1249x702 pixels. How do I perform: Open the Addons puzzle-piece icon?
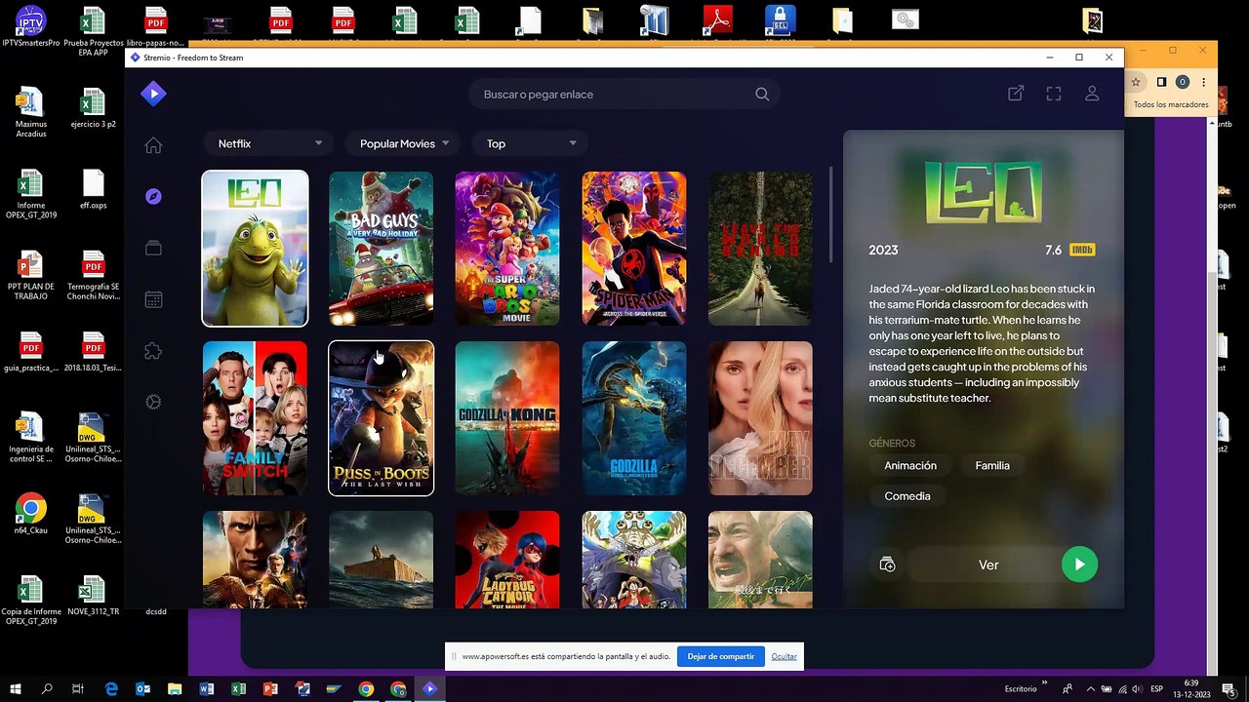pos(153,351)
